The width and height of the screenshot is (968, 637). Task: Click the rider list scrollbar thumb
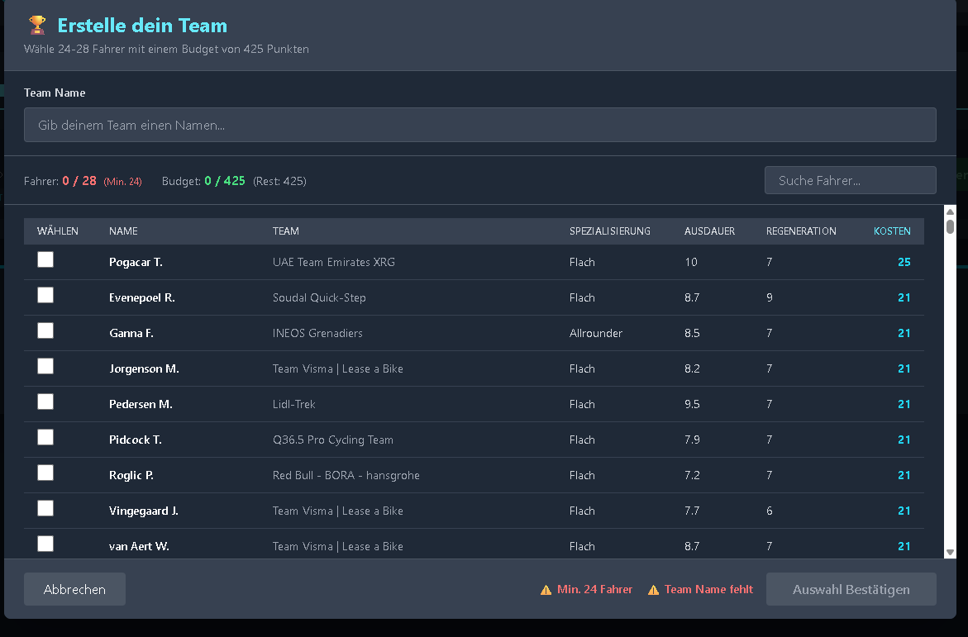[x=950, y=226]
